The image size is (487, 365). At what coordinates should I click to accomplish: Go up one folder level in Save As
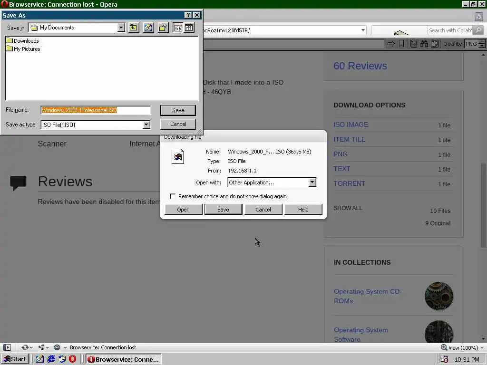pyautogui.click(x=134, y=28)
